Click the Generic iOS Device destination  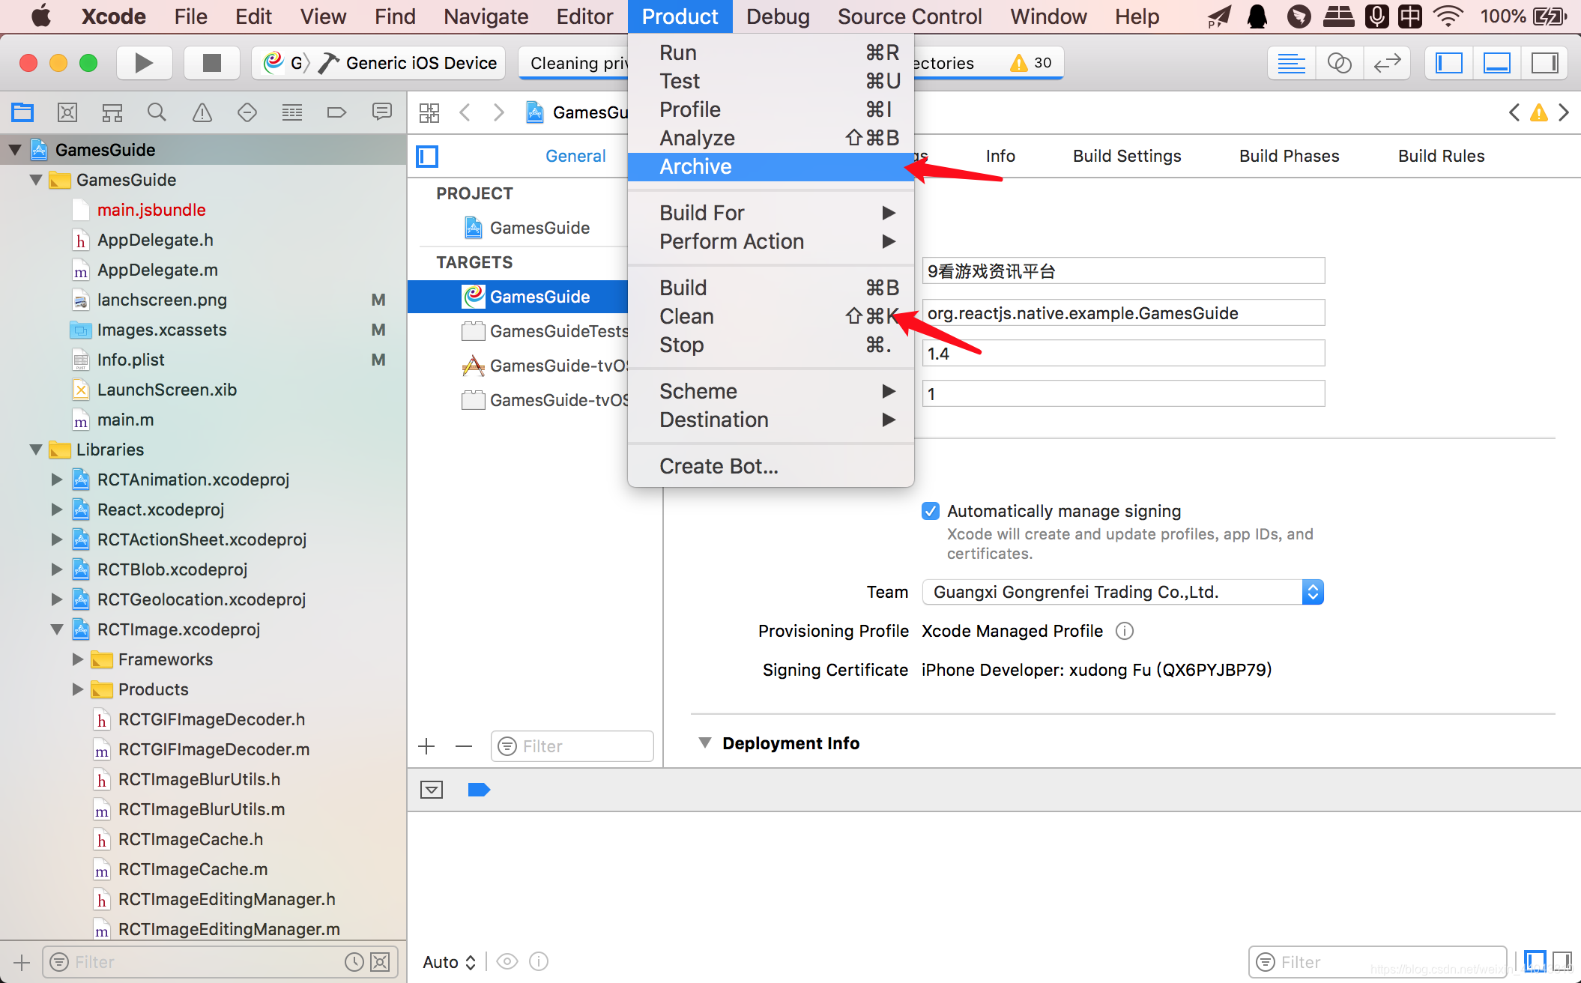[421, 63]
